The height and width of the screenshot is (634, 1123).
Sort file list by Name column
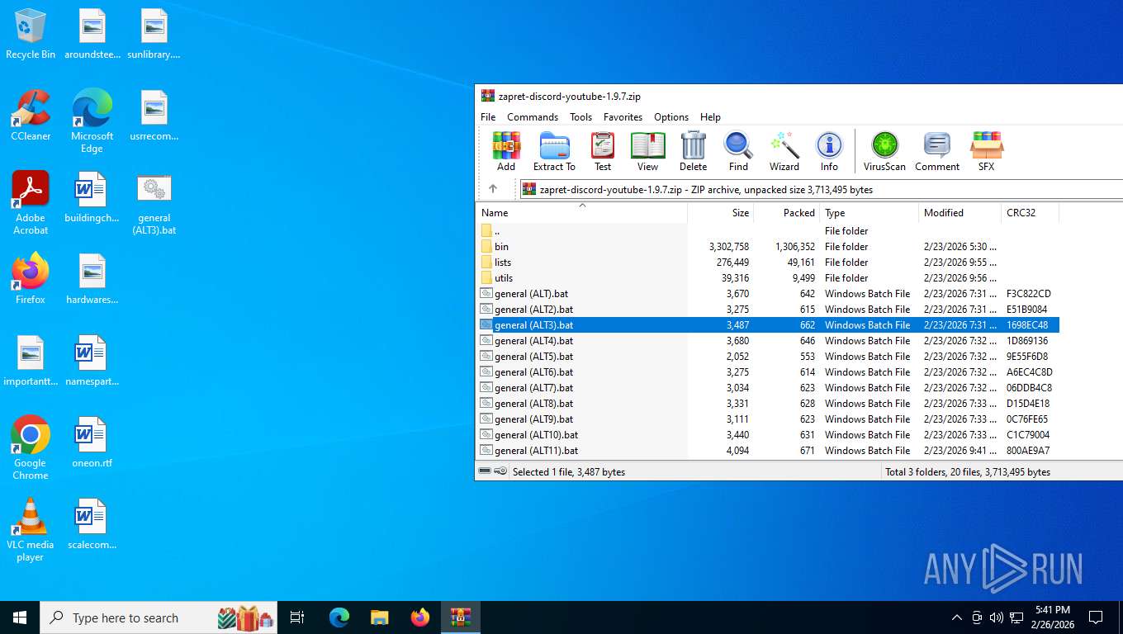click(x=581, y=213)
